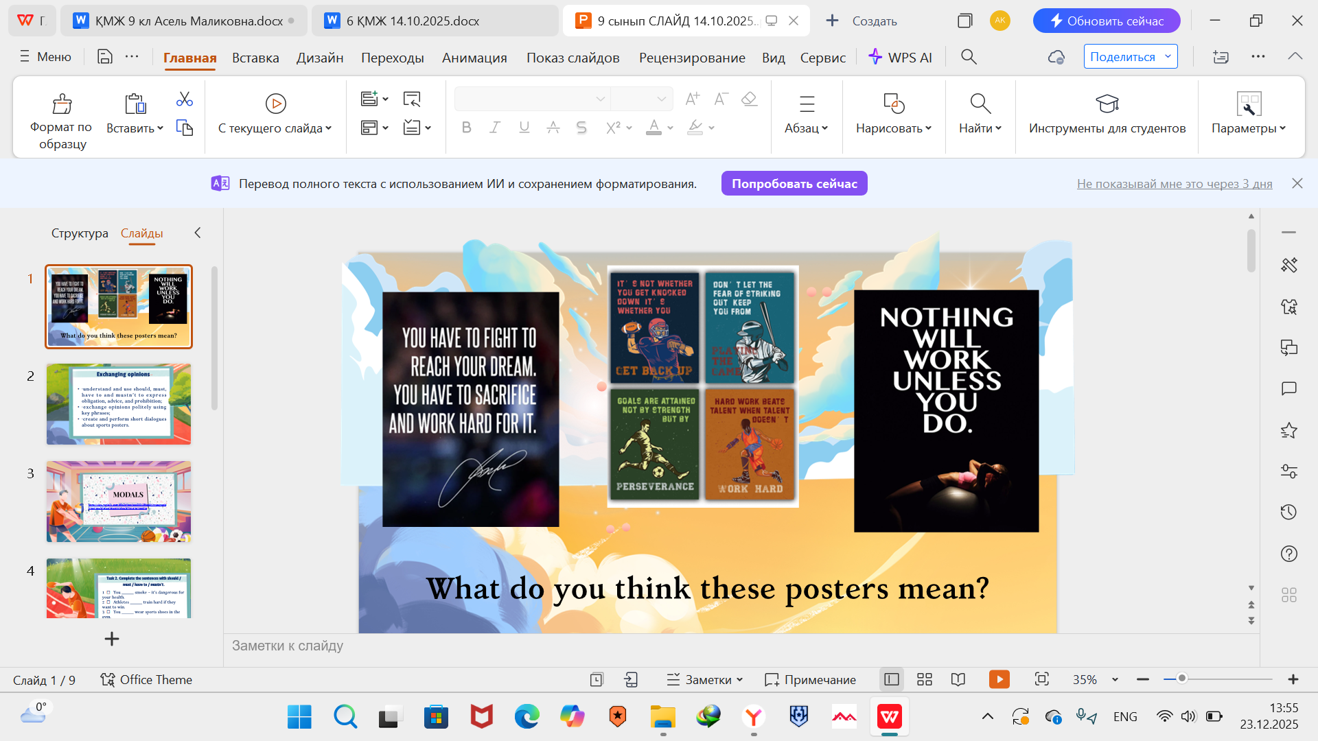Toggle Normal view in status bar
This screenshot has height=741, width=1318.
click(892, 679)
